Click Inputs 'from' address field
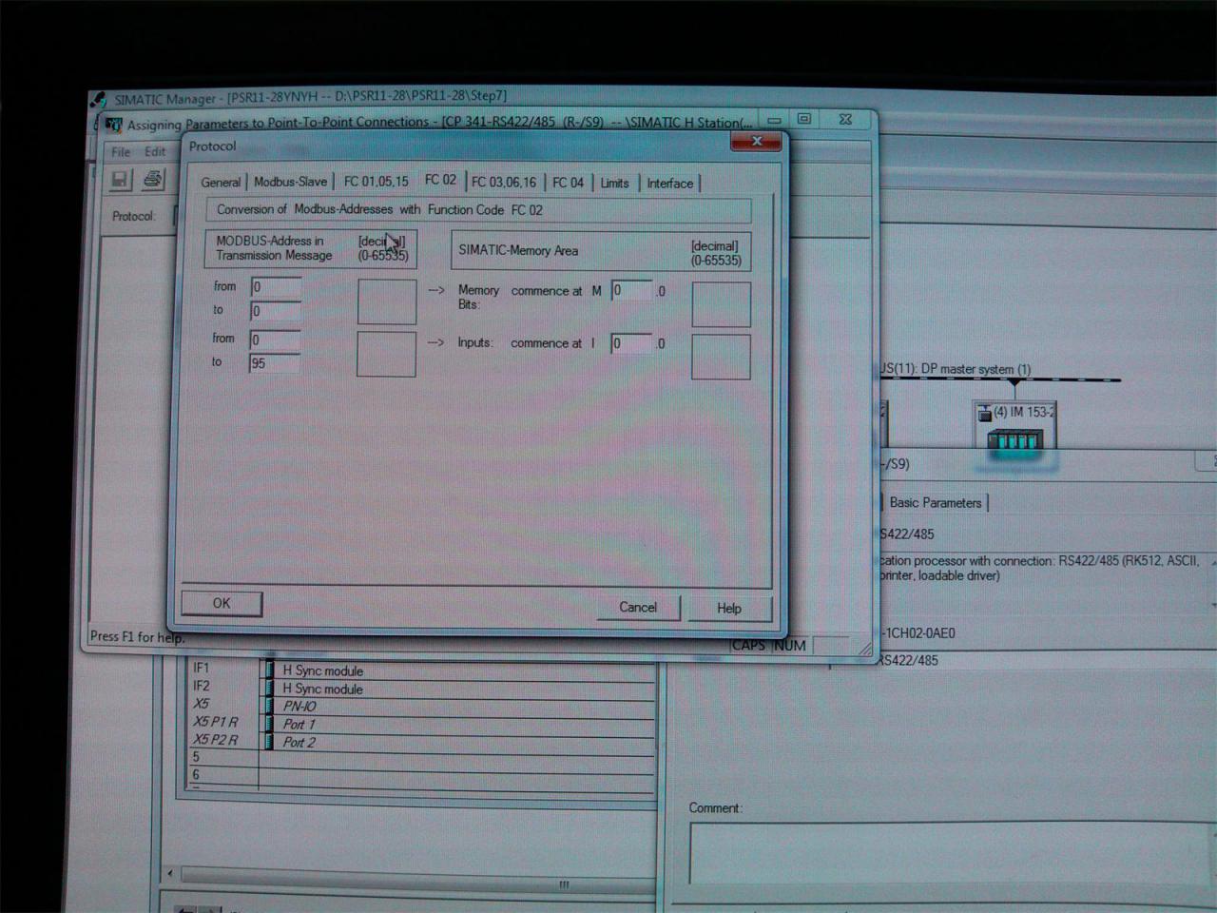 pyautogui.click(x=275, y=340)
